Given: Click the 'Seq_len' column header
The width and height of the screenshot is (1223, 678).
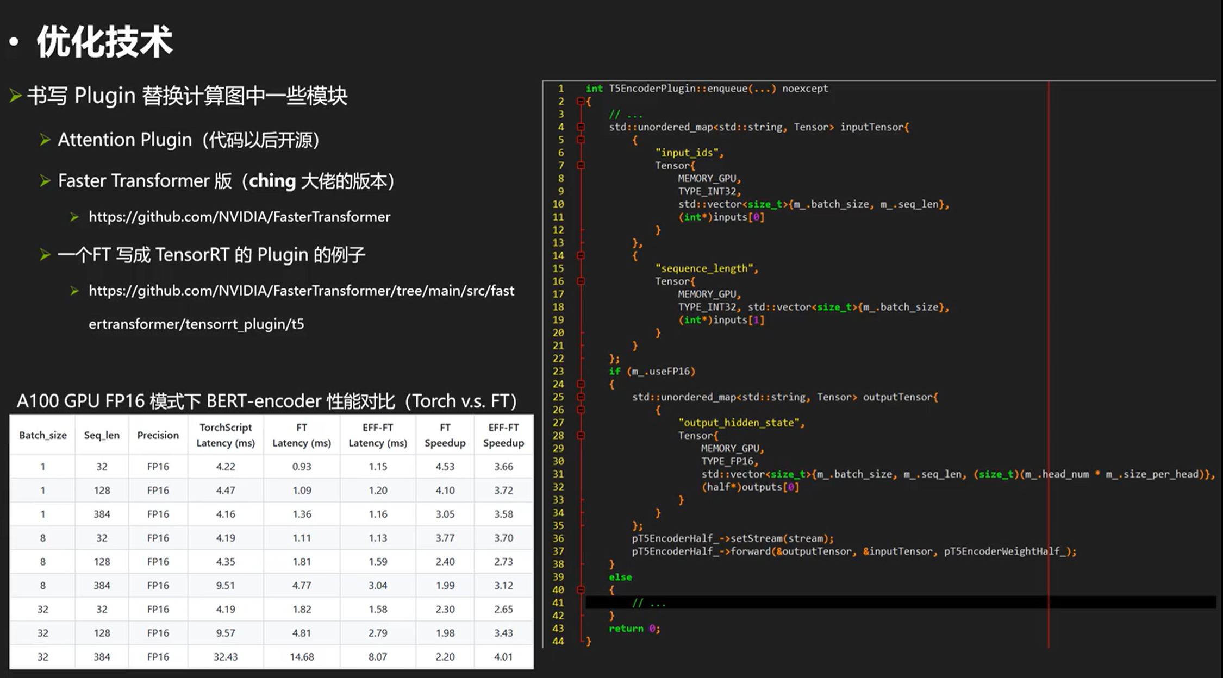Looking at the screenshot, I should point(102,435).
